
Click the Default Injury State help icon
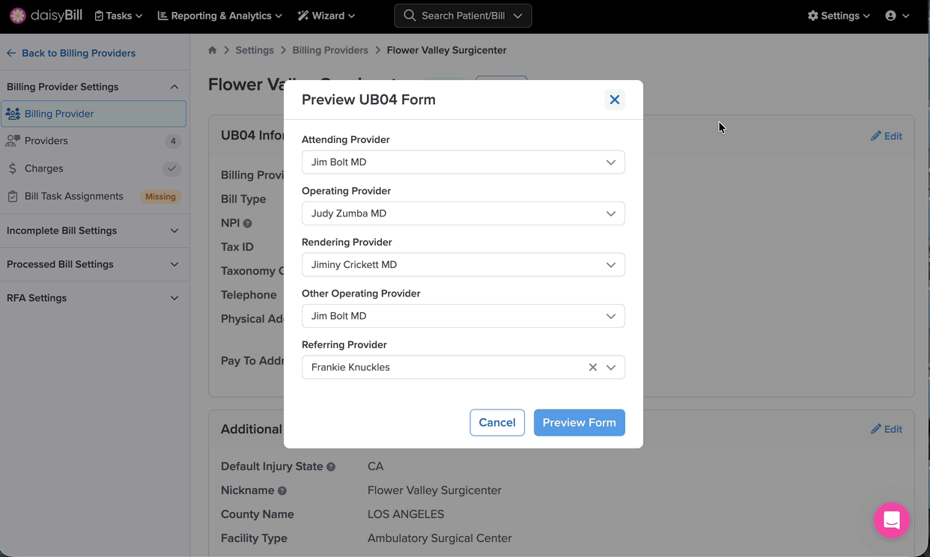point(331,467)
